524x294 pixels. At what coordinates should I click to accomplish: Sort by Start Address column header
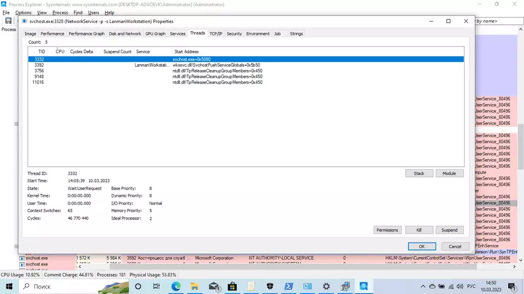click(186, 51)
